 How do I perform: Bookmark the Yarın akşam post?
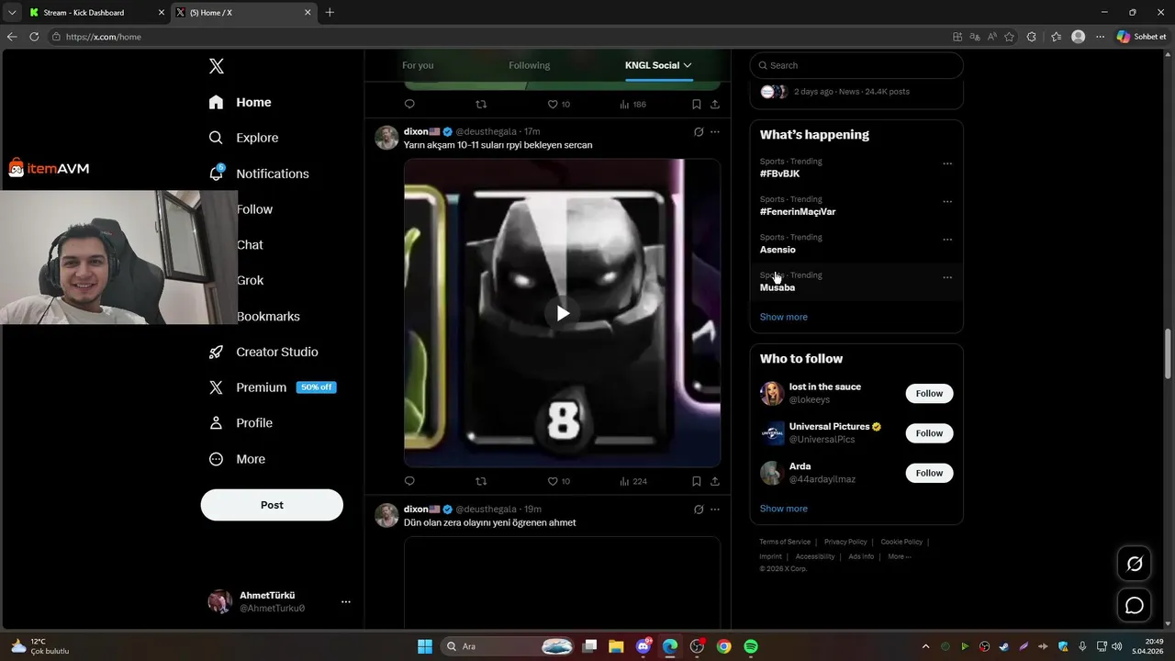click(x=696, y=481)
